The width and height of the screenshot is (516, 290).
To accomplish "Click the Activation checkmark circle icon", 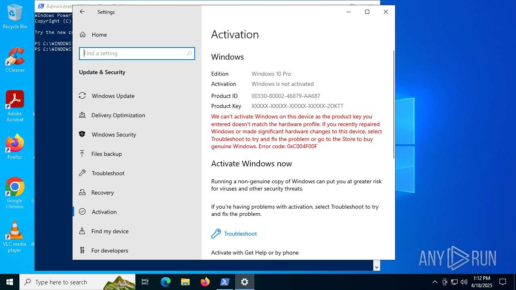I will click(x=82, y=211).
